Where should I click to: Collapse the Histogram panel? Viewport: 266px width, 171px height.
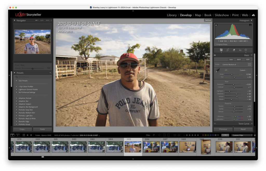[251, 20]
